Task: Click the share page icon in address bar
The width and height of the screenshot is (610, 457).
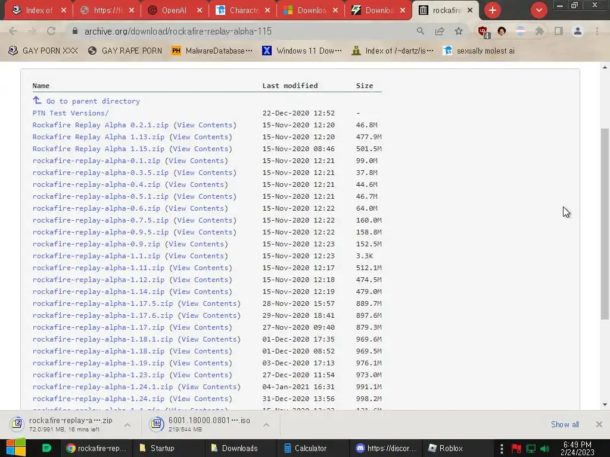Action: (x=440, y=31)
